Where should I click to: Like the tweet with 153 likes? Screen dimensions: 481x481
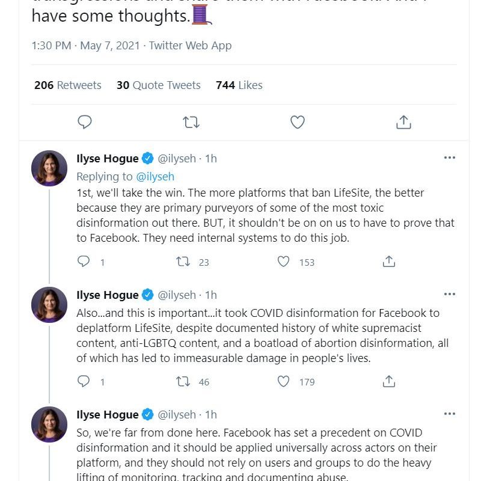tap(284, 262)
